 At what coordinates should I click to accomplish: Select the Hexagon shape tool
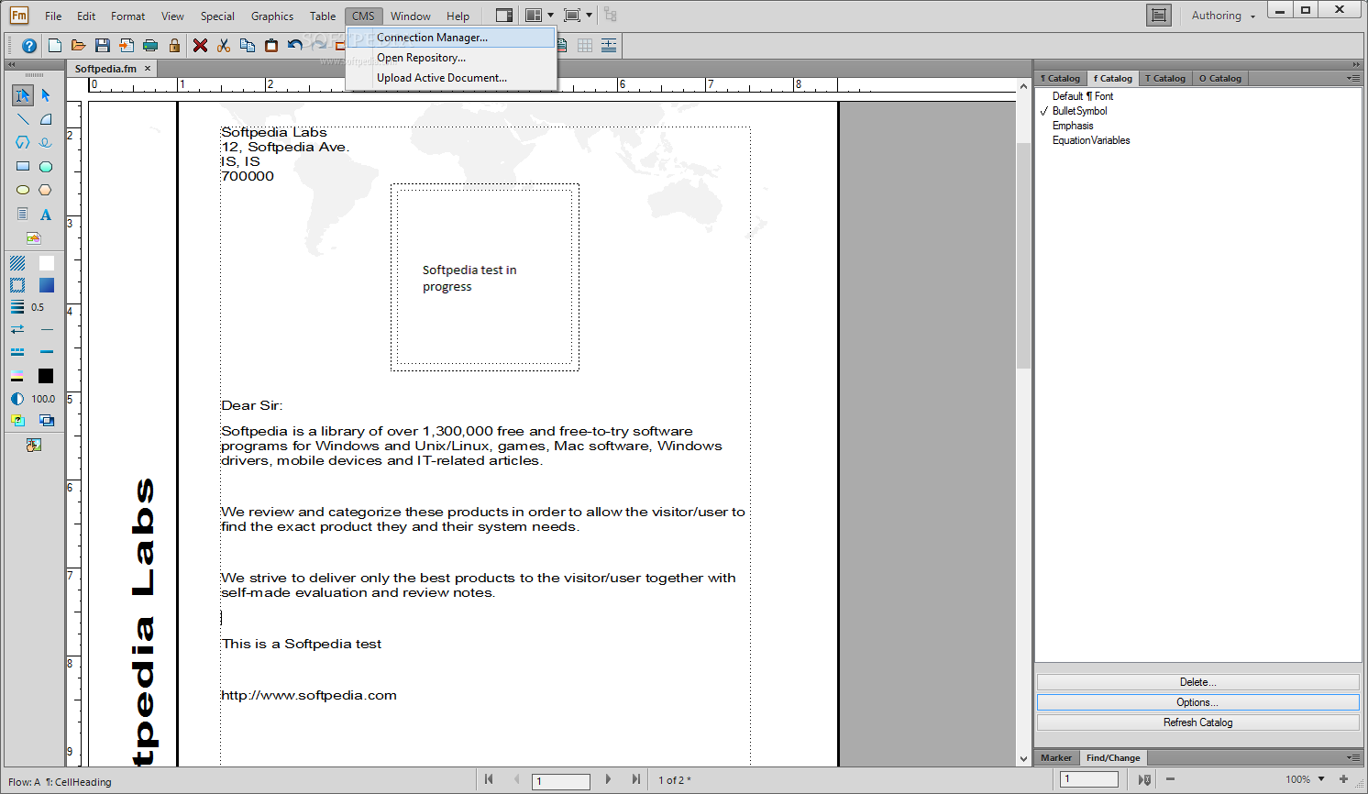pyautogui.click(x=46, y=190)
